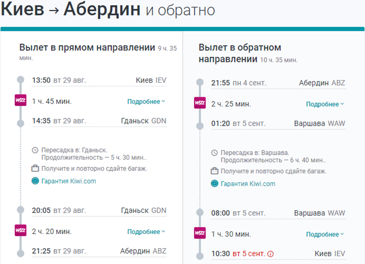
Task: Select the 13:50 Kyiv IEV departure row
Action: click(x=98, y=80)
